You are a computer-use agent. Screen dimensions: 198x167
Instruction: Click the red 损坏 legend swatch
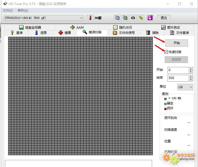tap(165, 109)
